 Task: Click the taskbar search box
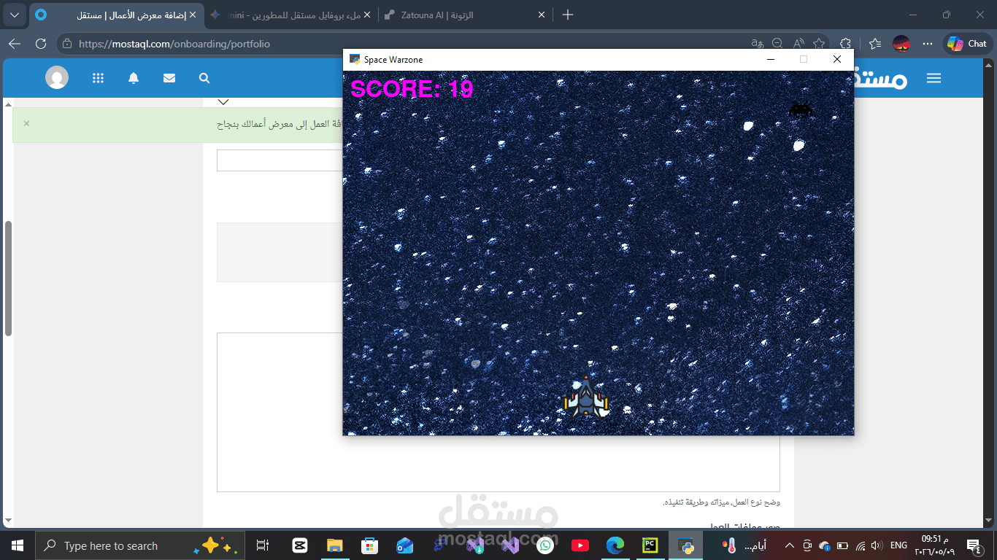coord(139,545)
